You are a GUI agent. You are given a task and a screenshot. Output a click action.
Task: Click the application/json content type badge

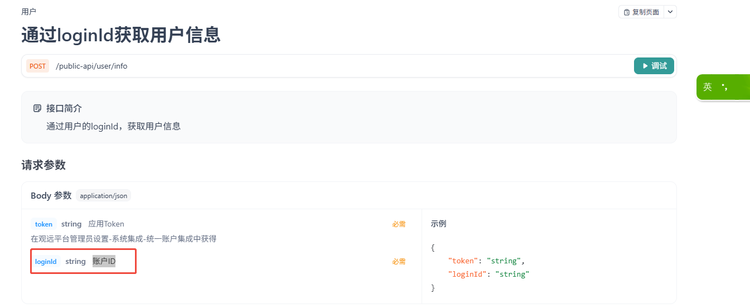(x=104, y=196)
